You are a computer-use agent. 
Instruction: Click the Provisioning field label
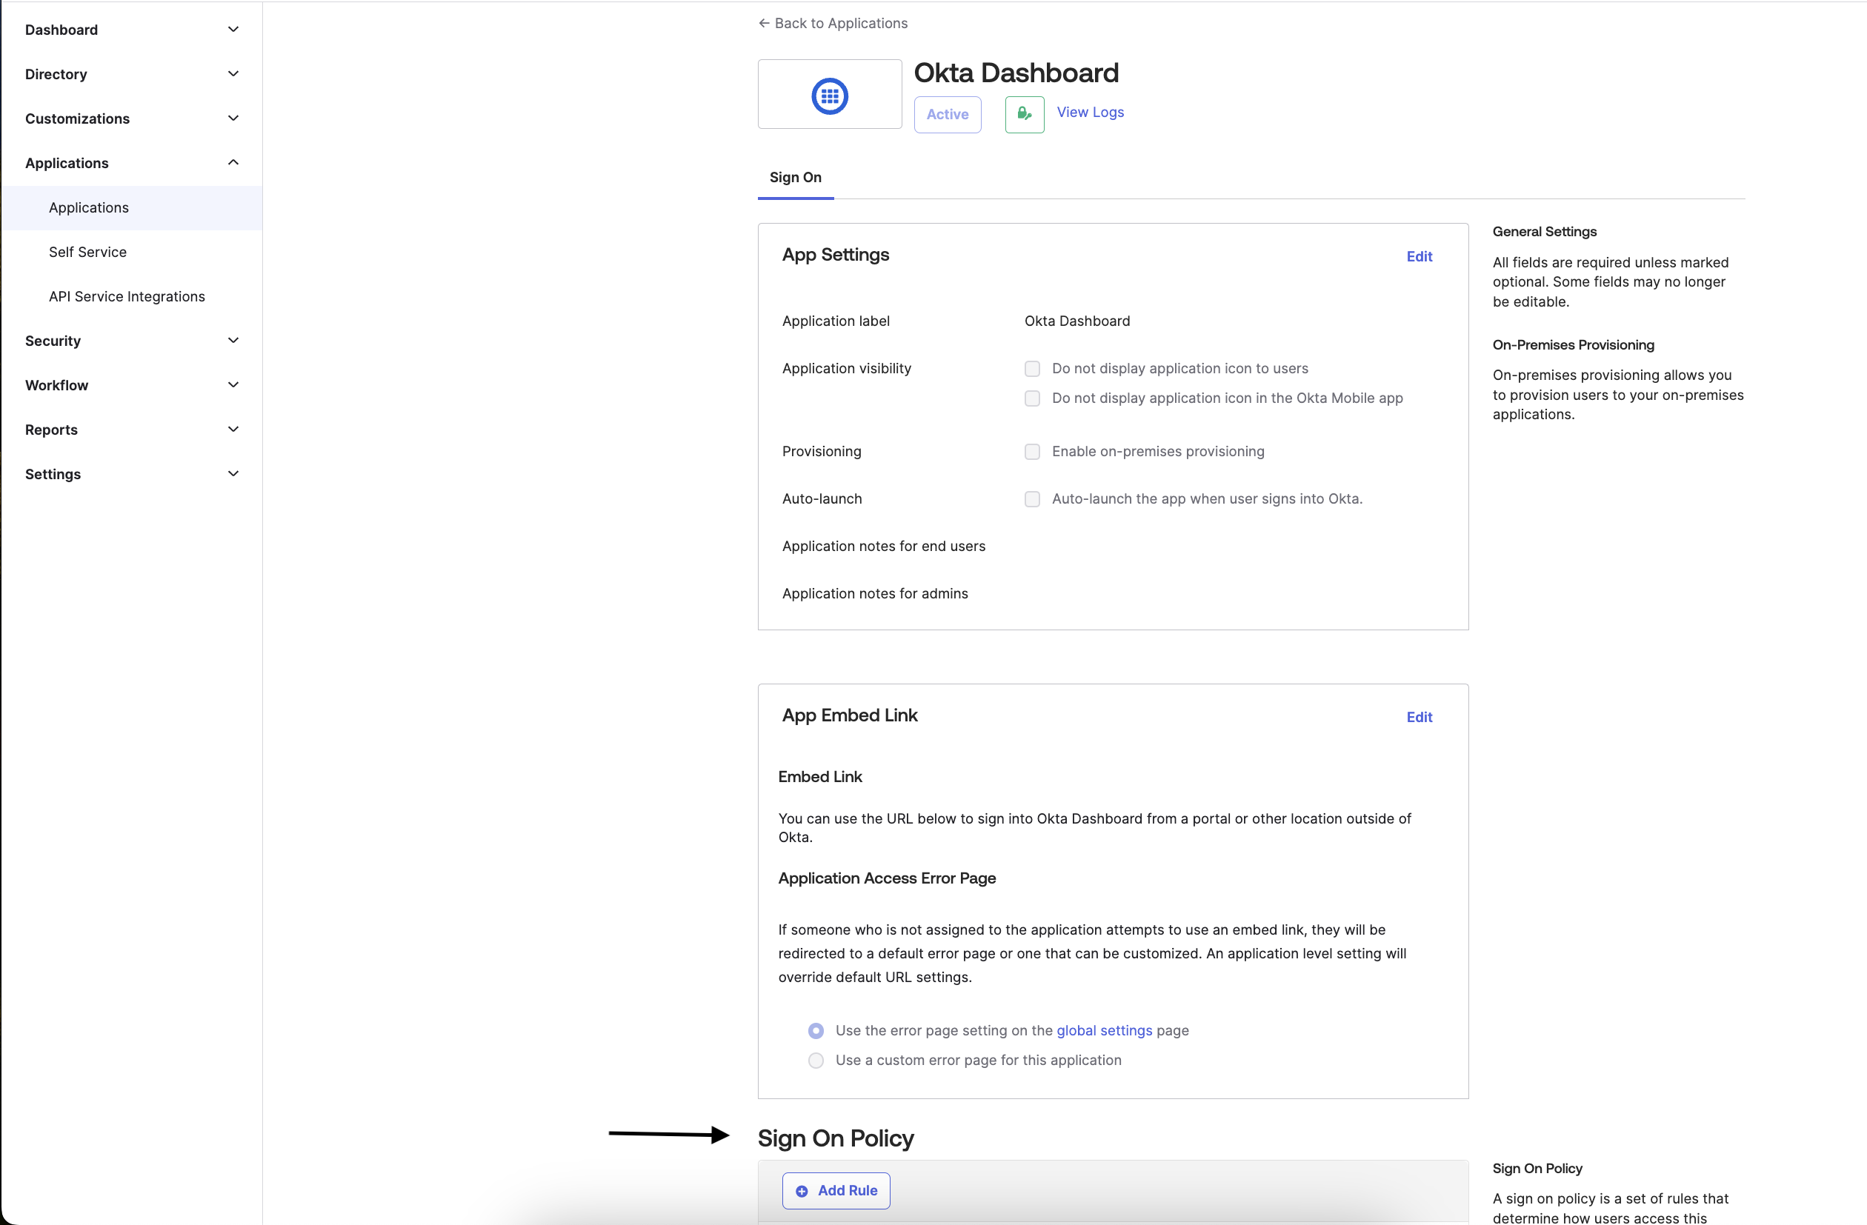822,452
